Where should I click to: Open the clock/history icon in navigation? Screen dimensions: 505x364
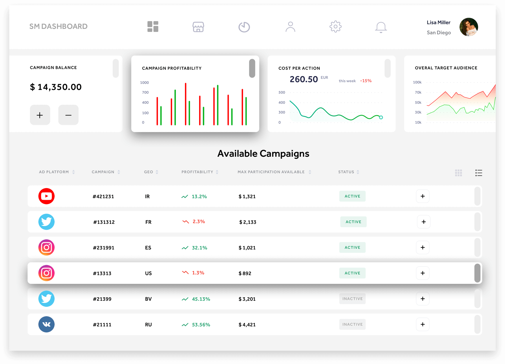244,27
